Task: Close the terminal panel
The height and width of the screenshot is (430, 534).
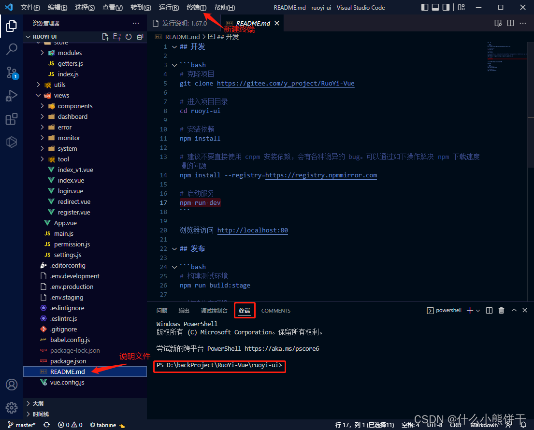Action: (x=525, y=311)
